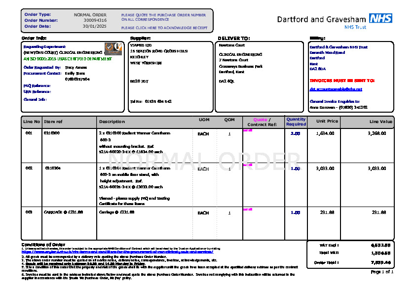Click the acknowledge receipt link
Screen dimensions: 415x294
pos(164,28)
